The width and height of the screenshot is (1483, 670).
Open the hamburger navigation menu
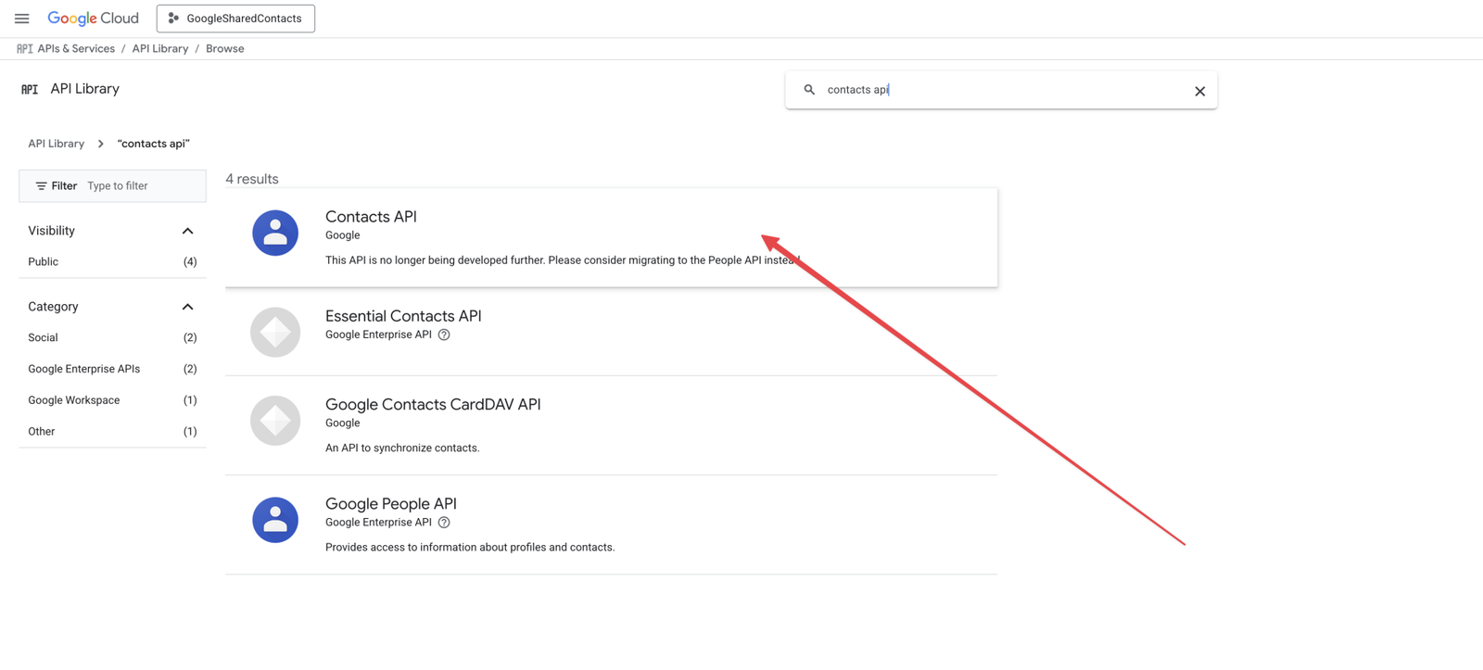pos(22,19)
